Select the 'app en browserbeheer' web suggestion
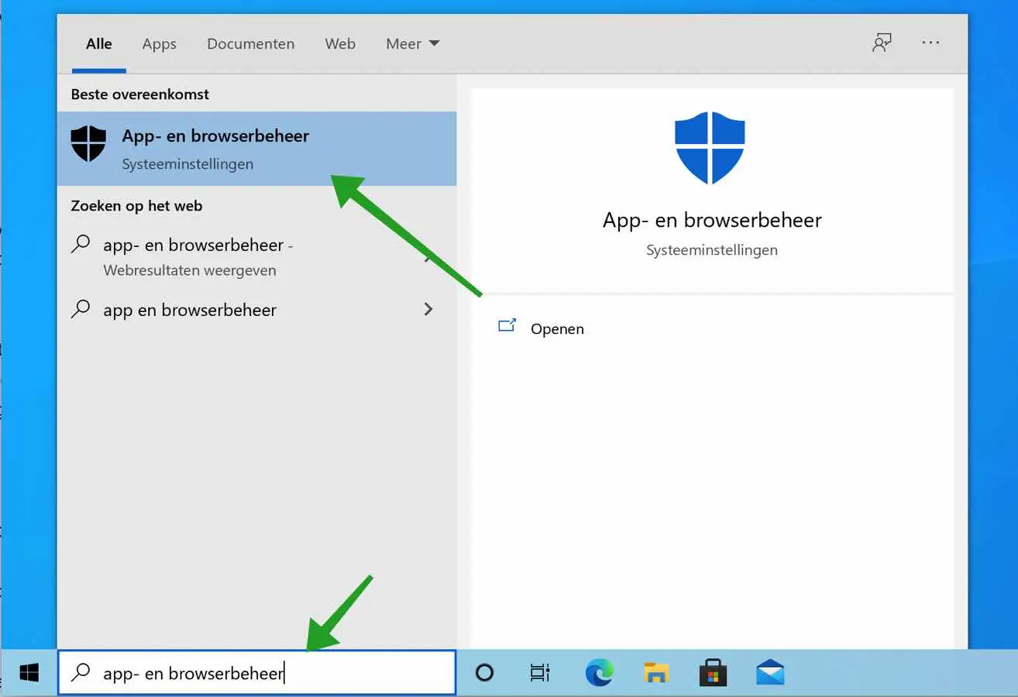 point(256,310)
